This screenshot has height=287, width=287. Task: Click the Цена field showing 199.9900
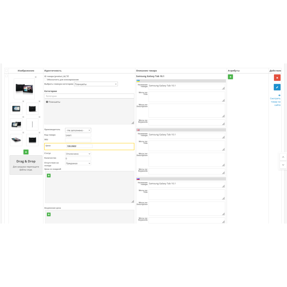pos(79,146)
